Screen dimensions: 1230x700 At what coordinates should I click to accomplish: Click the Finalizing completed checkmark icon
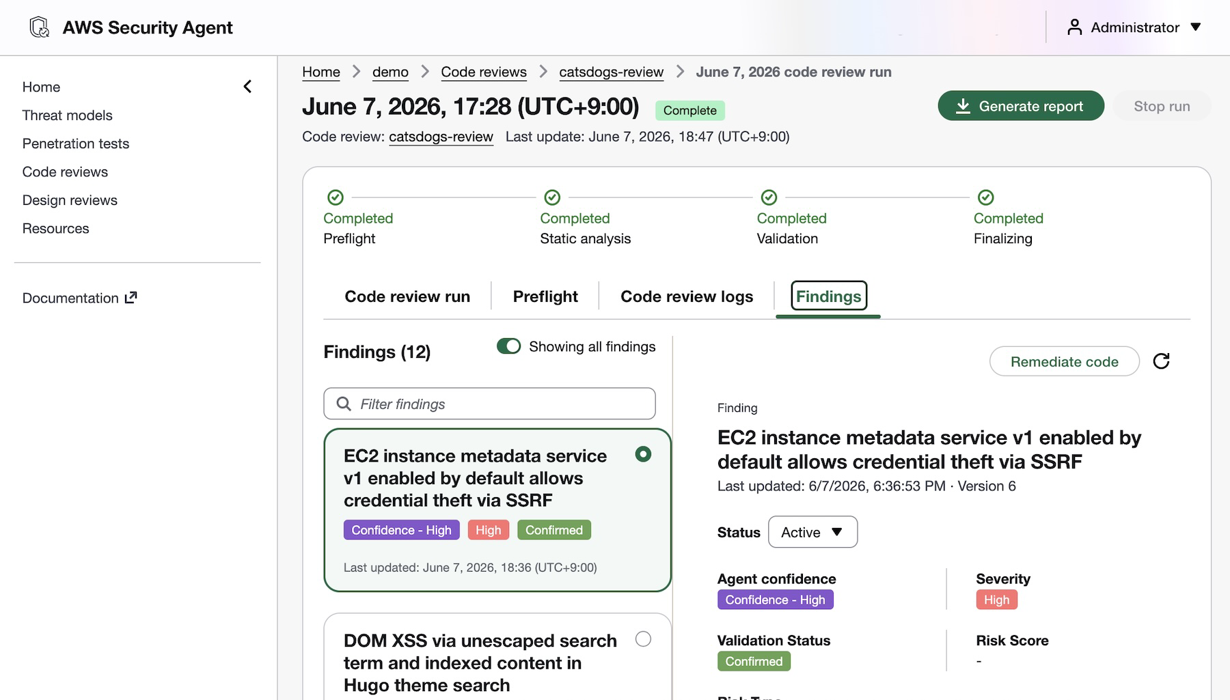985,197
